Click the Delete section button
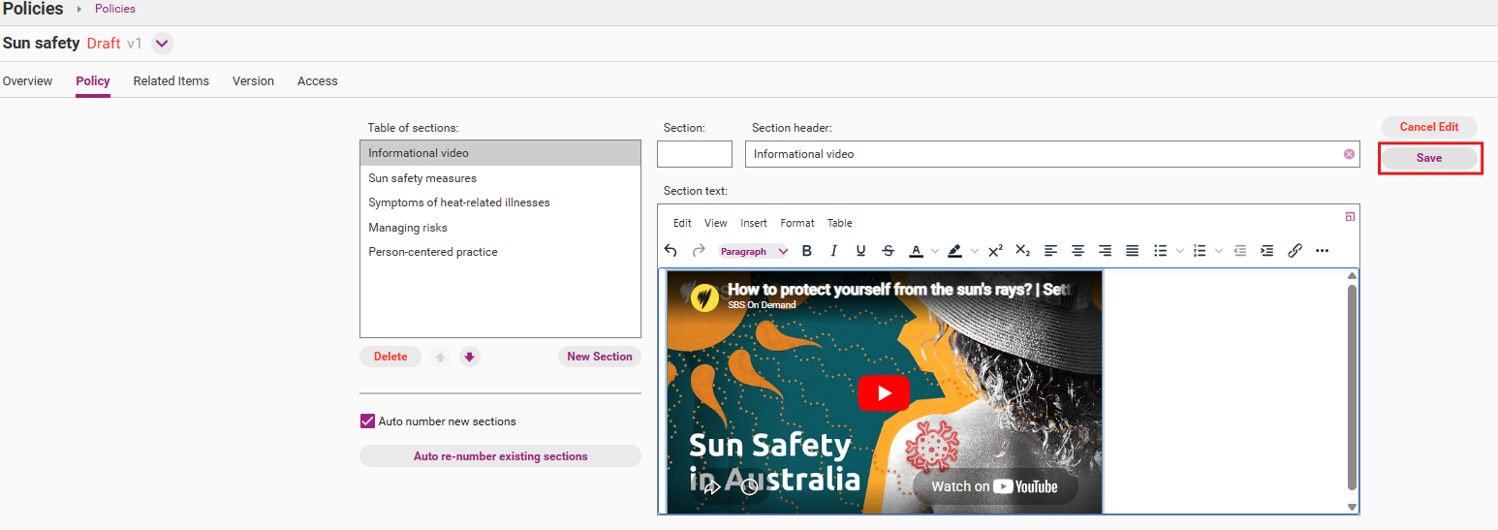The height and width of the screenshot is (530, 1498). pyautogui.click(x=390, y=357)
